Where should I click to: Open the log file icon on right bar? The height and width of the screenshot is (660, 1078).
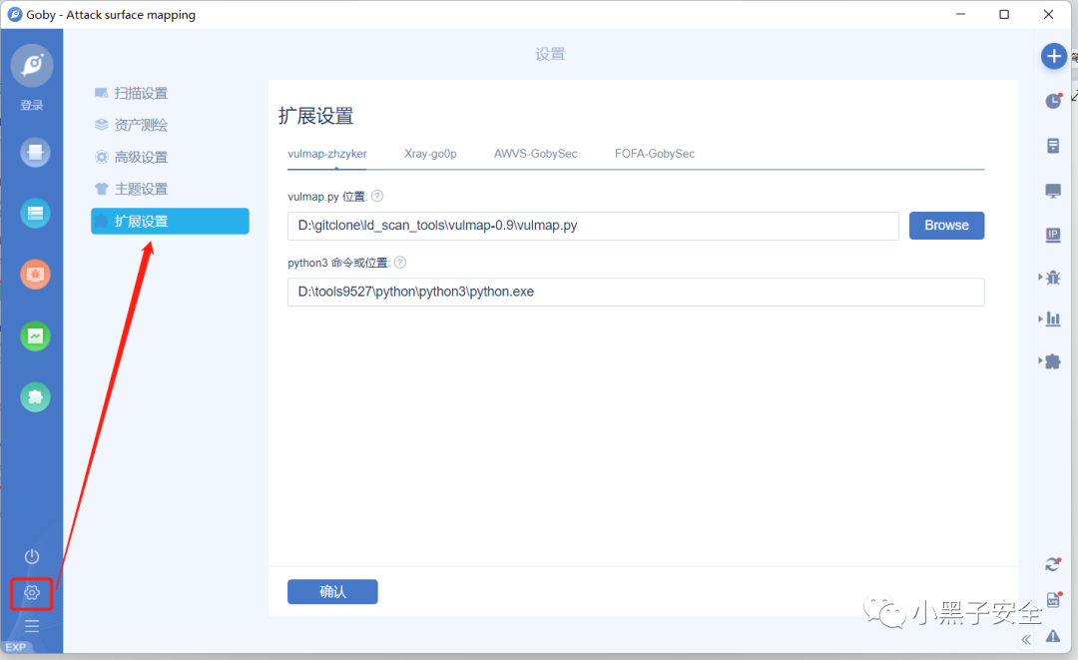point(1054,599)
